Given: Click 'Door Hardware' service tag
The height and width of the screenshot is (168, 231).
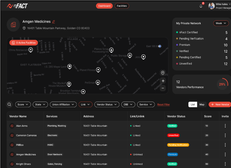Looking at the screenshot, I should click(x=55, y=155).
